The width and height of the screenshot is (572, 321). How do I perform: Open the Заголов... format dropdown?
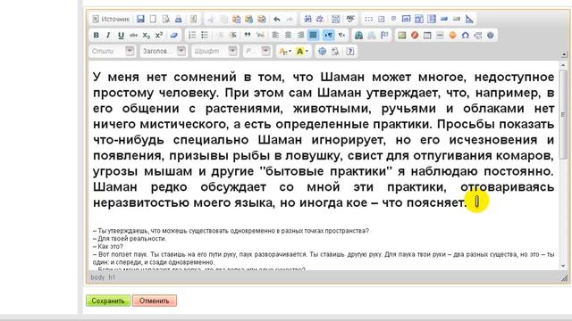point(164,52)
